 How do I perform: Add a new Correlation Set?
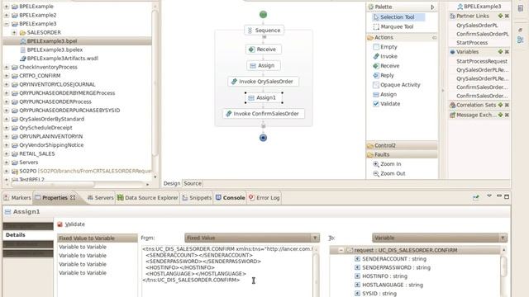pyautogui.click(x=500, y=105)
